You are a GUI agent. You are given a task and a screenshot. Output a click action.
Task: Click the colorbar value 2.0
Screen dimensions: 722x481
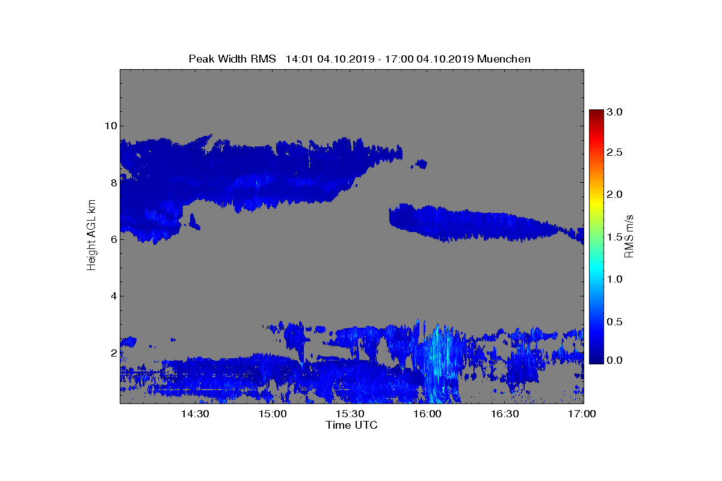click(x=615, y=194)
